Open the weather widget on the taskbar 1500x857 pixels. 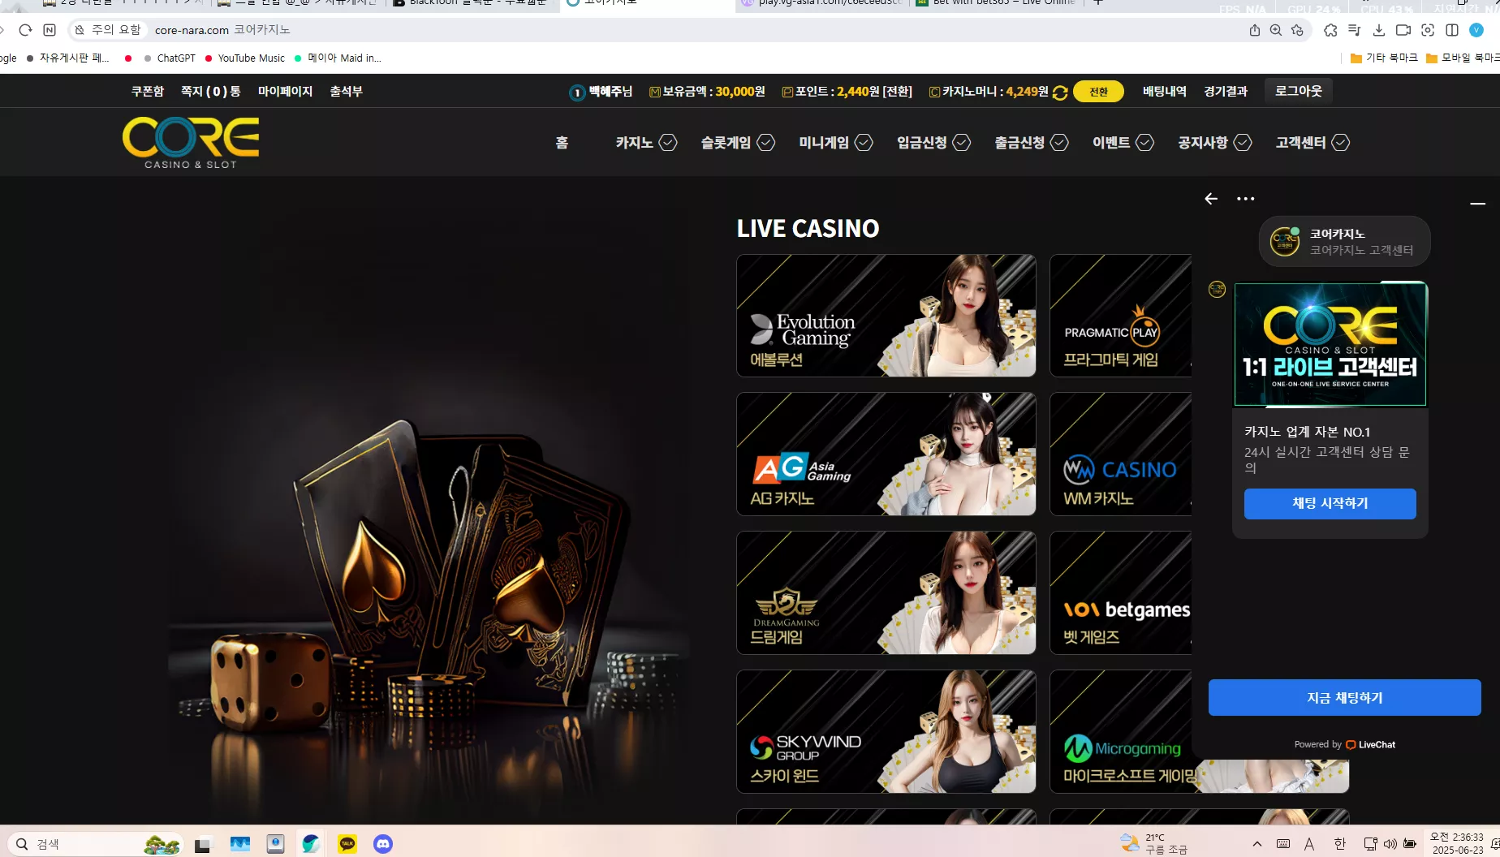point(1153,844)
